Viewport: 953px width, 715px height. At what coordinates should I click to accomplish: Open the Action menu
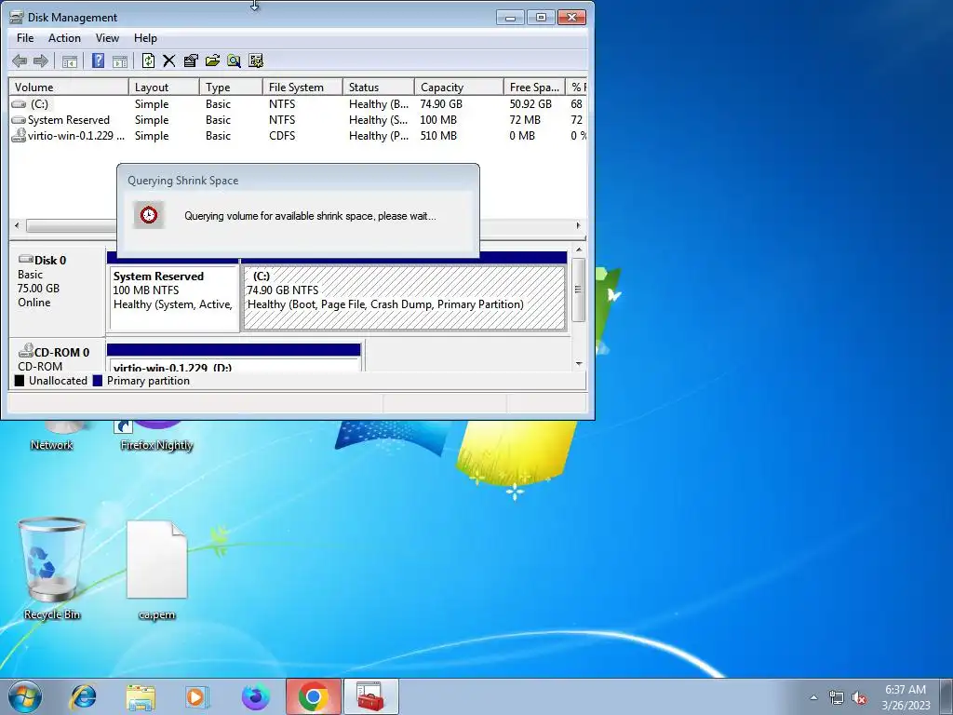pyautogui.click(x=64, y=37)
